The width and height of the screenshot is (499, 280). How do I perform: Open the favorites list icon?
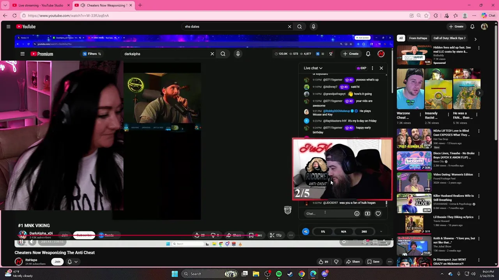pos(455,16)
